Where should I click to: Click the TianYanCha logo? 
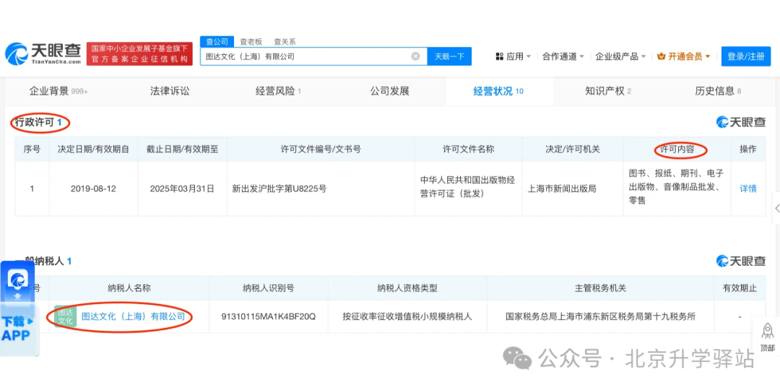(43, 53)
